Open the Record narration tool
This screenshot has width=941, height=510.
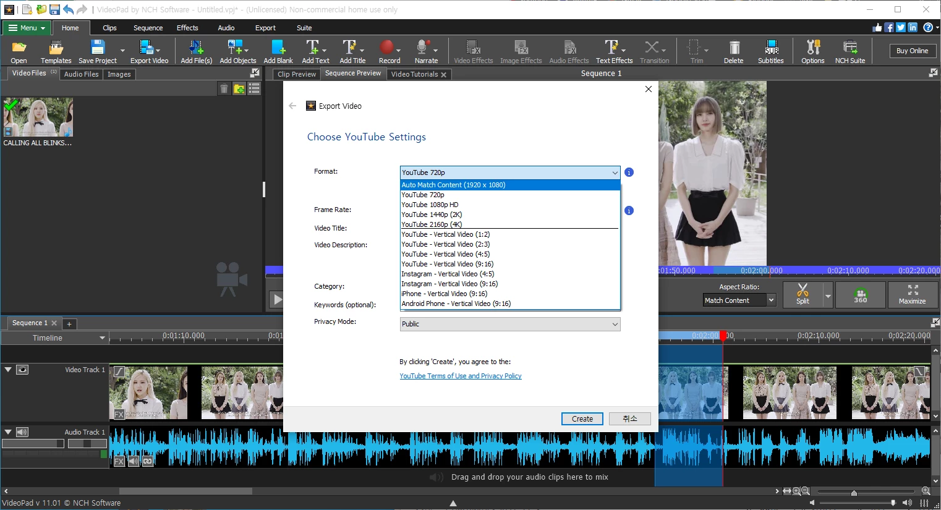[389, 51]
